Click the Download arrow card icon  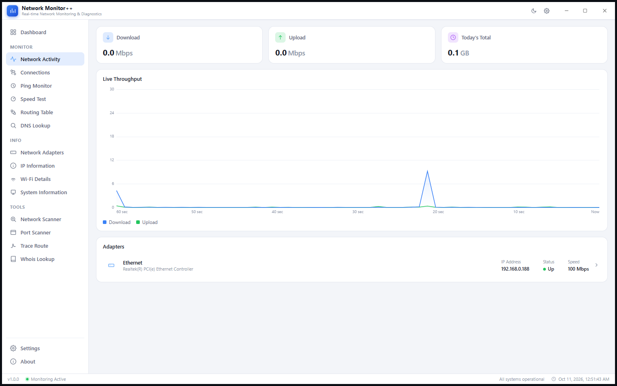pyautogui.click(x=108, y=37)
